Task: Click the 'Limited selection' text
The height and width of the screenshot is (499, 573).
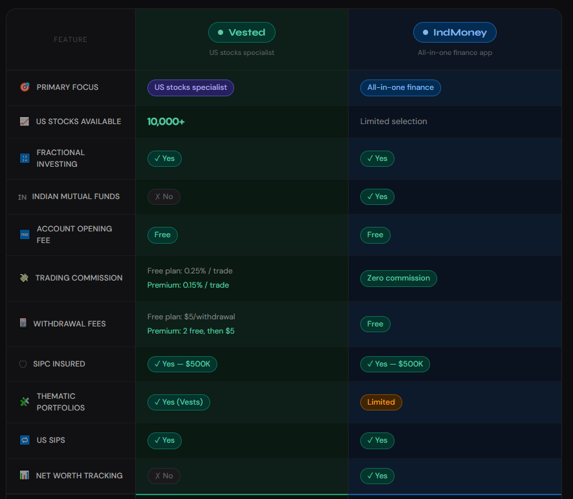Action: click(394, 122)
